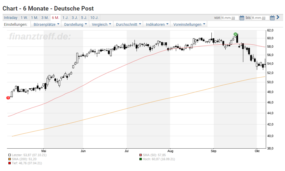Open the 'von' date calendar picker icon

click(242, 18)
